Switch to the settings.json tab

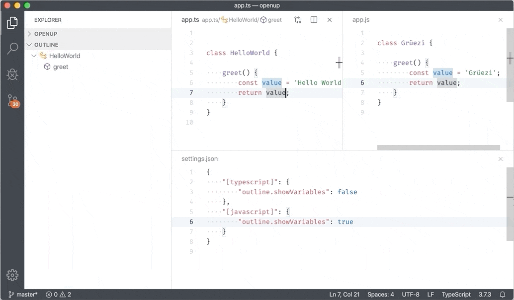(199, 158)
